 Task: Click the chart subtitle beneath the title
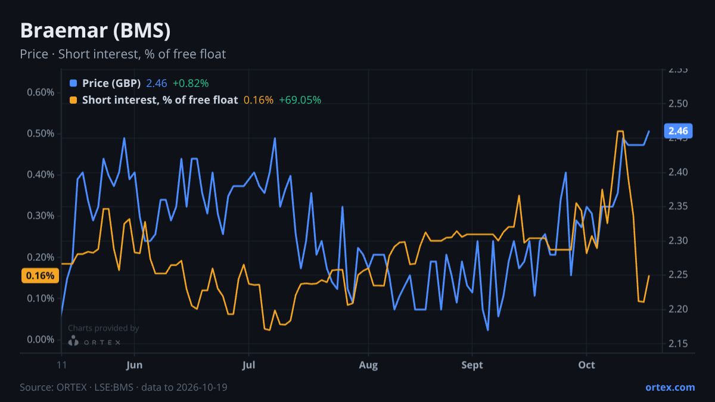coord(123,54)
